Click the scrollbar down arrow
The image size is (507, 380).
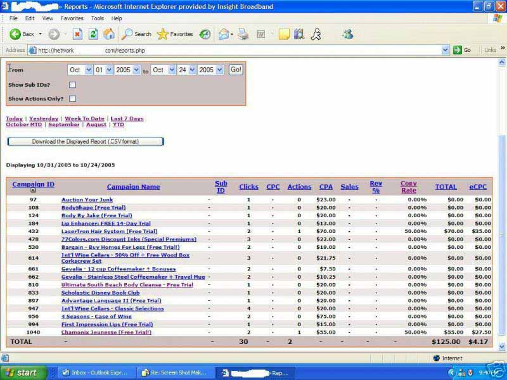(x=501, y=346)
